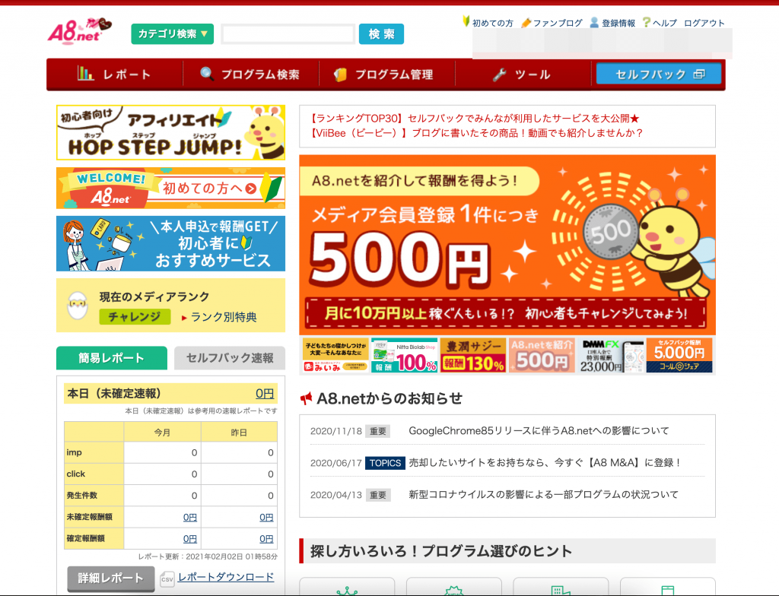Click the program management folder icon

[340, 74]
